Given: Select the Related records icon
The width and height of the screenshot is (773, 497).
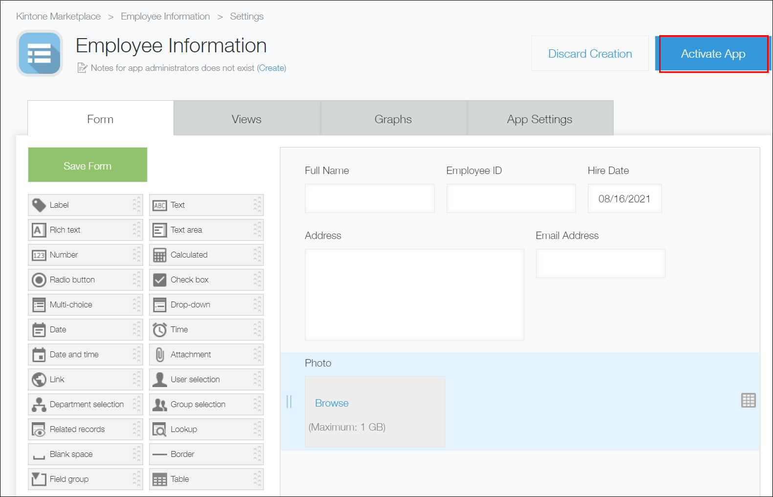Looking at the screenshot, I should tap(39, 430).
